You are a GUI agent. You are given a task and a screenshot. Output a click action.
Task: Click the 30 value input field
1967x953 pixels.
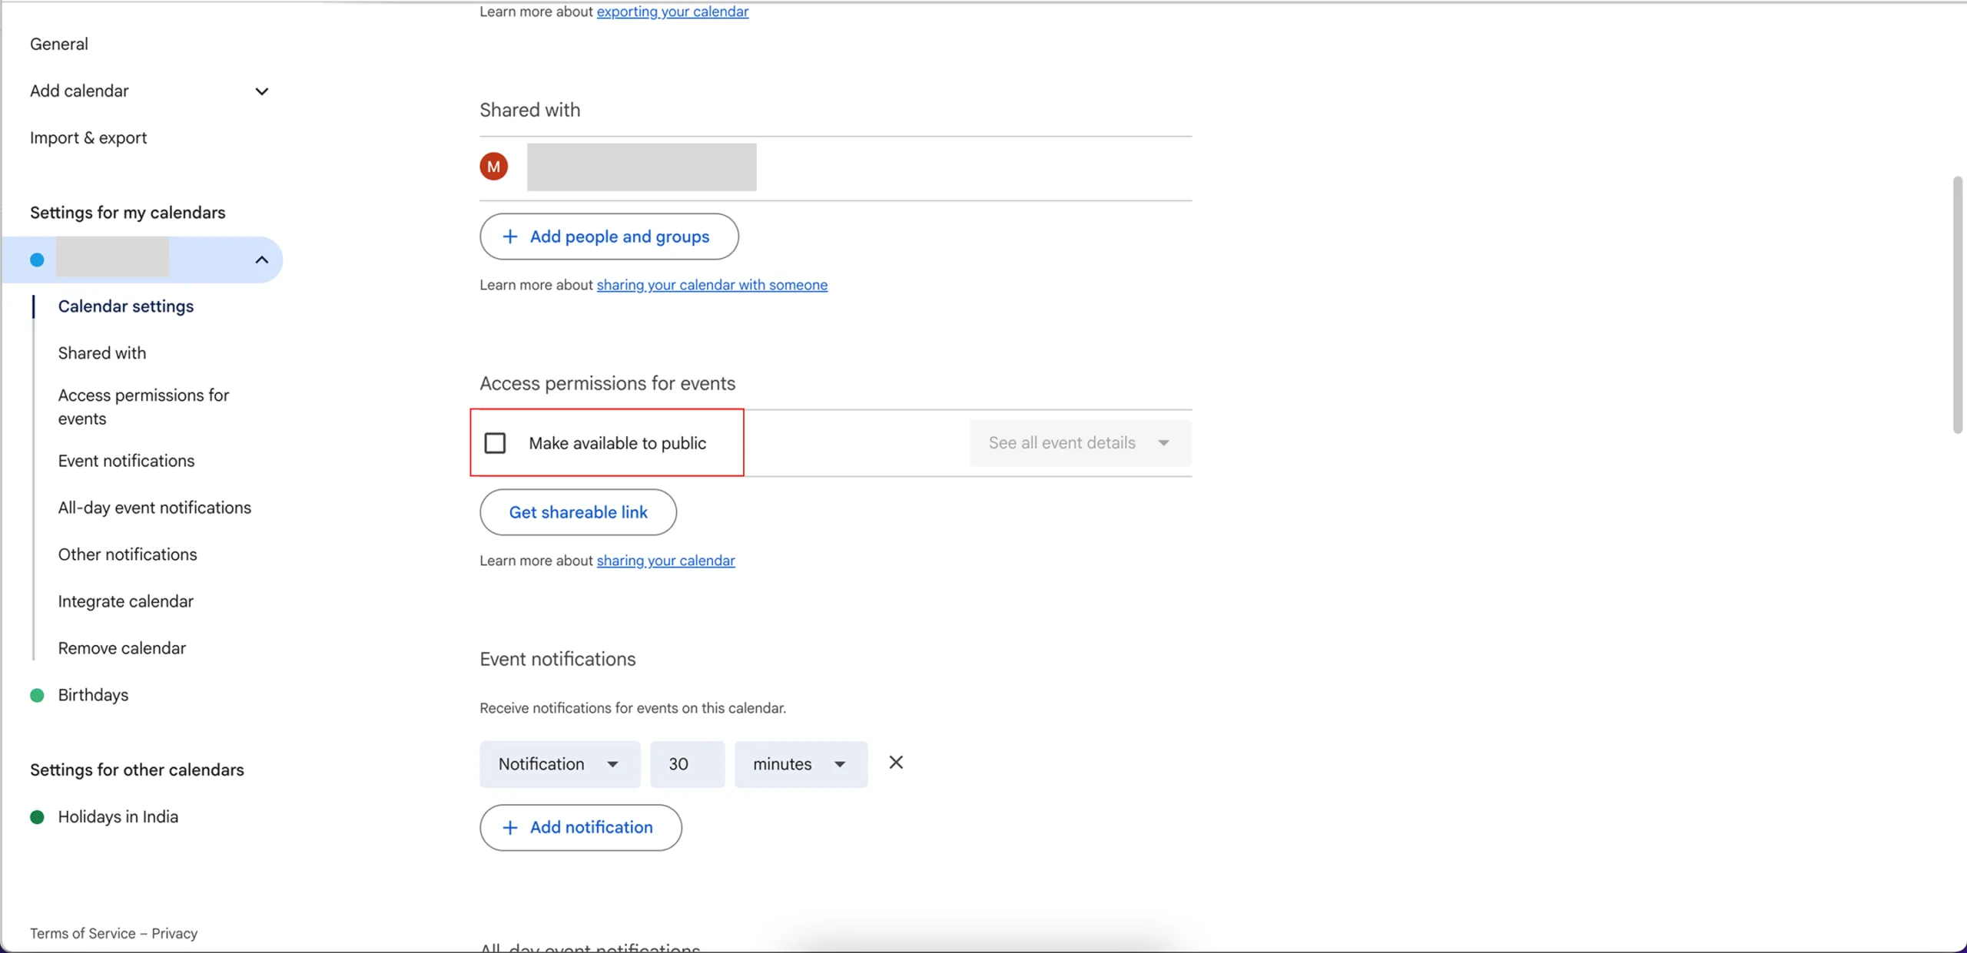(686, 763)
